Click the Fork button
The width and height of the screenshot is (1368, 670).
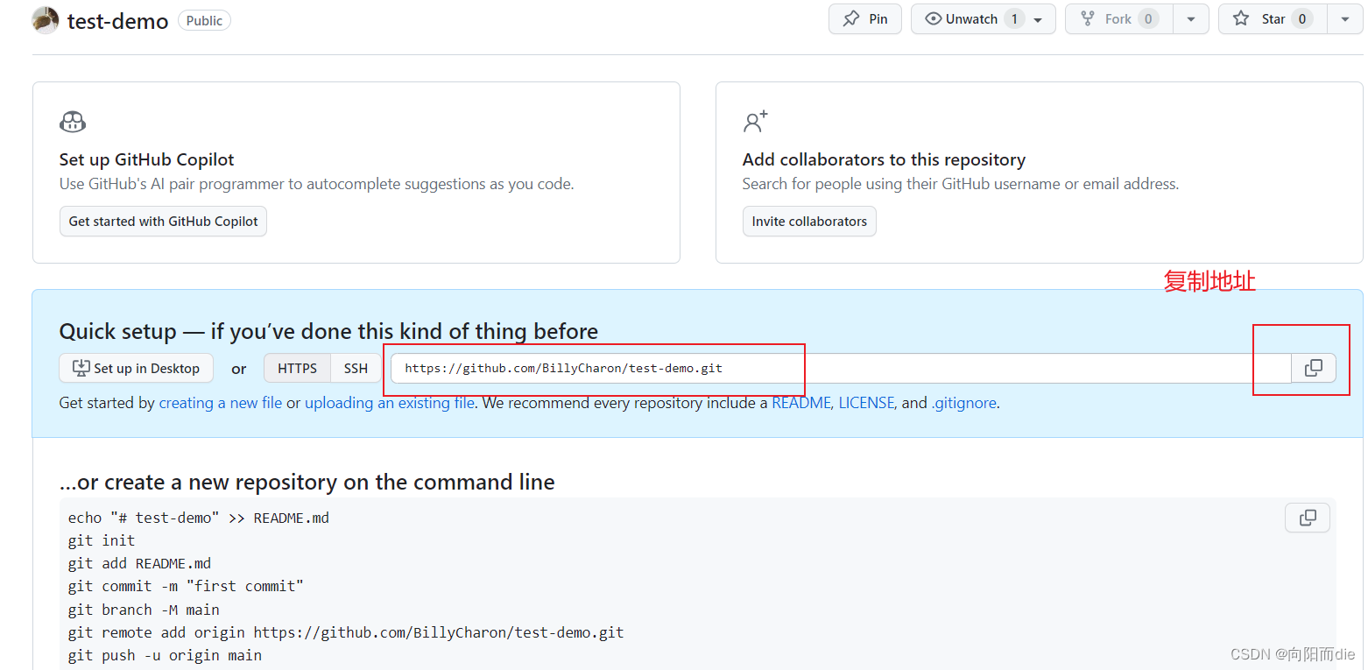click(1119, 19)
